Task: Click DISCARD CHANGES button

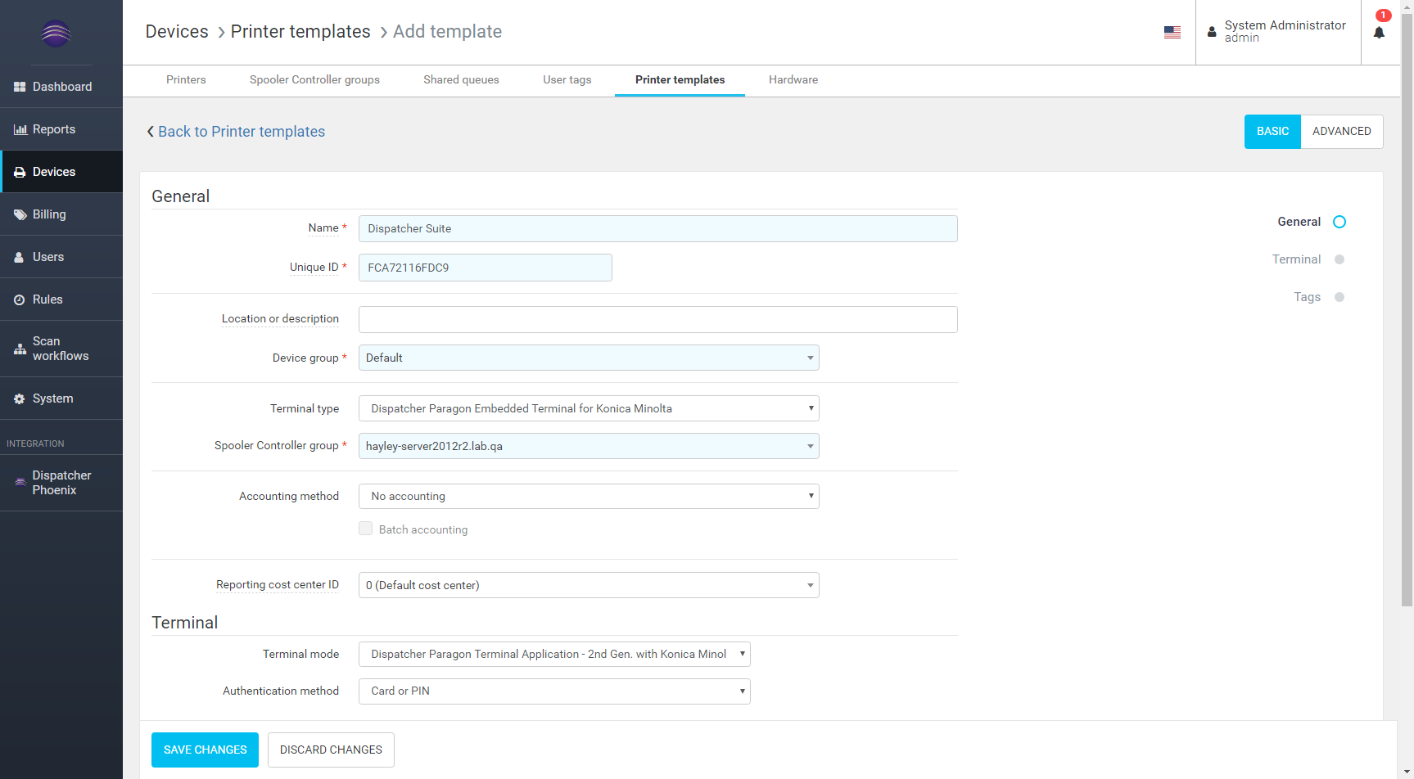Action: click(x=331, y=750)
